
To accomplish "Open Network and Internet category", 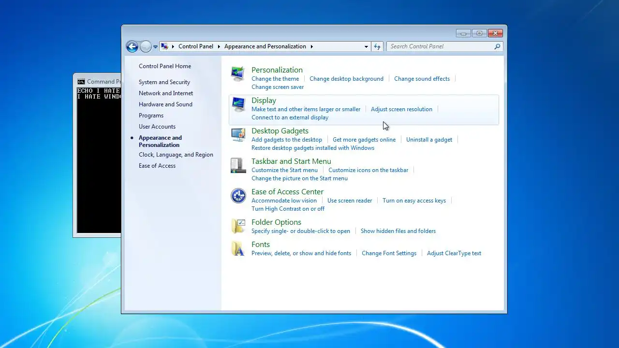I will [x=166, y=93].
